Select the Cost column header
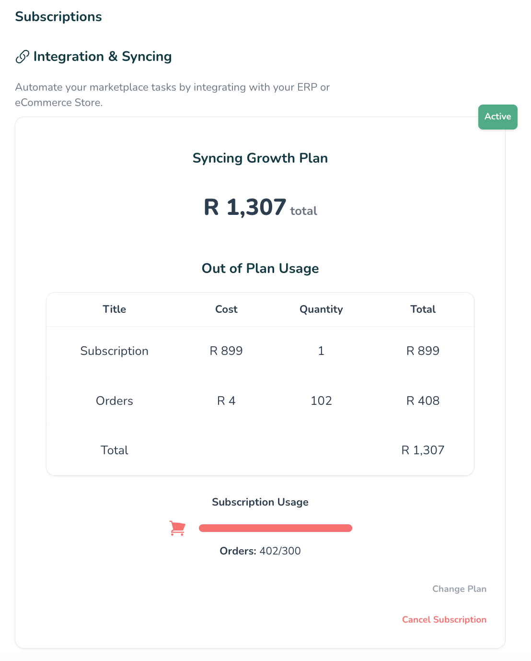 coord(226,309)
